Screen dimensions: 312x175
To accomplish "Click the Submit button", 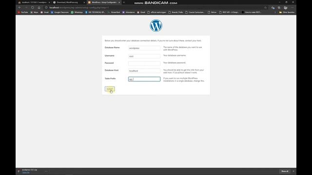I will pos(110,89).
